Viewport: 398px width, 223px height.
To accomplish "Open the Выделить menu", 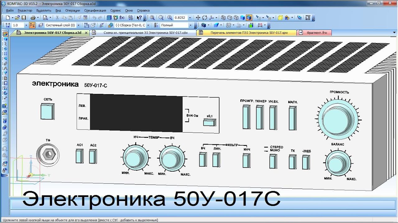I will pyautogui.click(x=44, y=11).
